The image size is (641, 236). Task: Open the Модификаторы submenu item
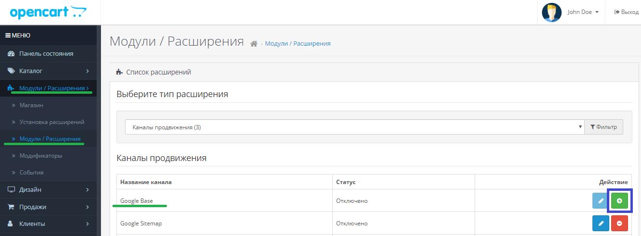point(41,156)
